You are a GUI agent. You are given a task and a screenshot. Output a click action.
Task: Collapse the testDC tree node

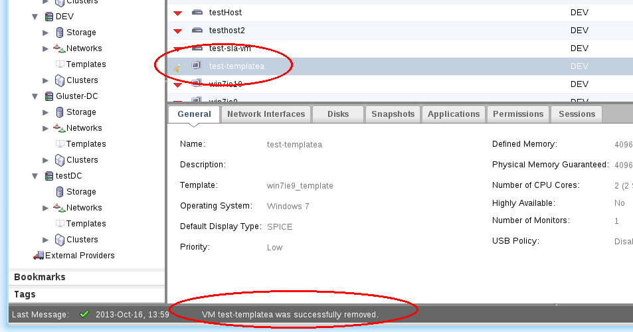tap(35, 176)
